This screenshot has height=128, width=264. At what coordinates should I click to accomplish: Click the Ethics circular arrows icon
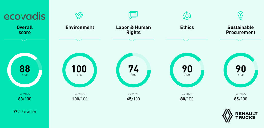[x=187, y=16]
